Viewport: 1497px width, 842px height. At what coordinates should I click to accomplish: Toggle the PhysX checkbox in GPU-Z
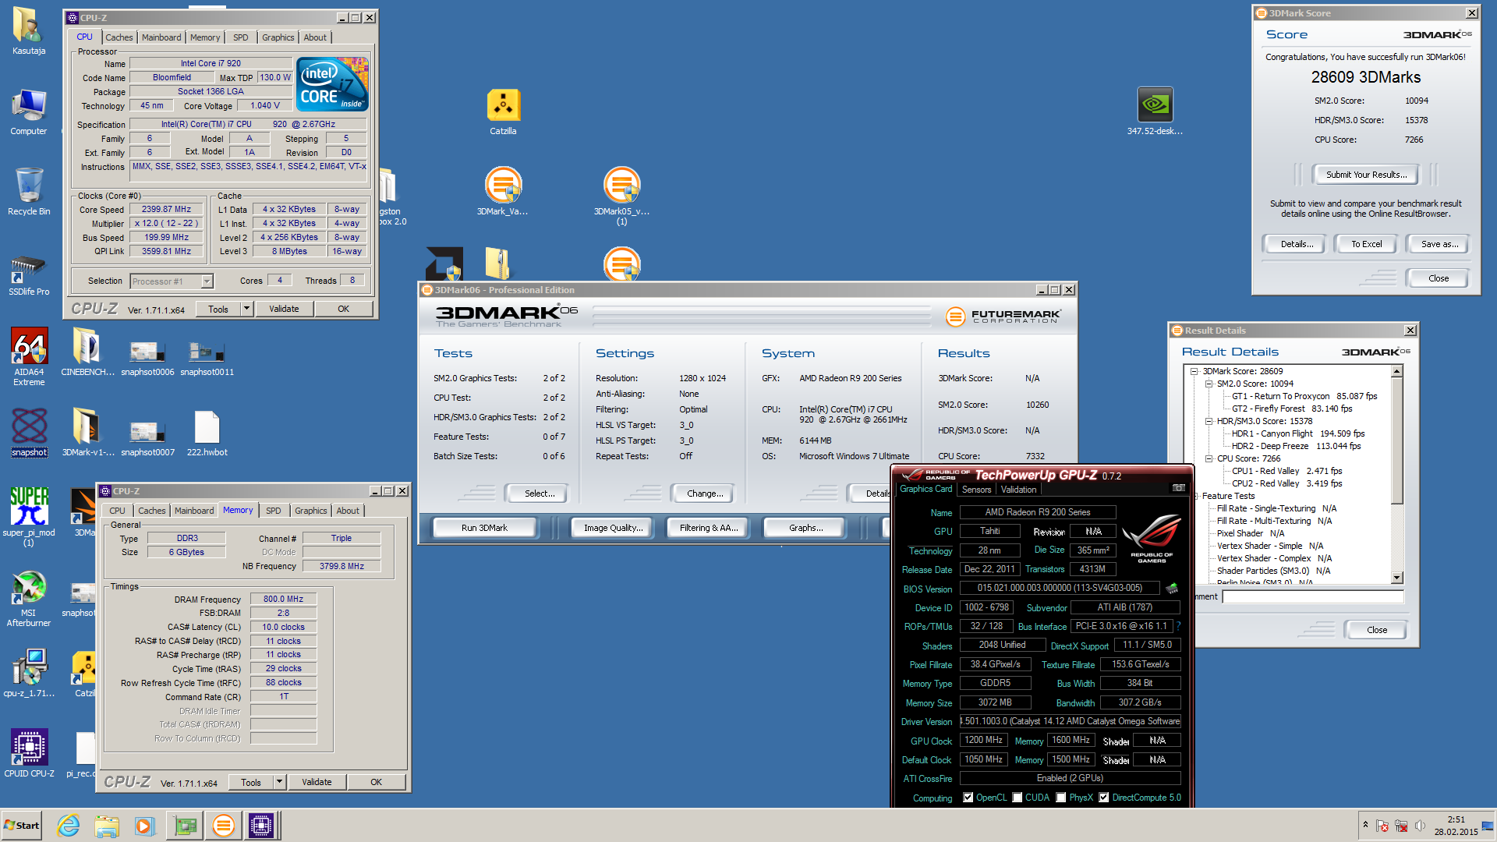point(1060,798)
